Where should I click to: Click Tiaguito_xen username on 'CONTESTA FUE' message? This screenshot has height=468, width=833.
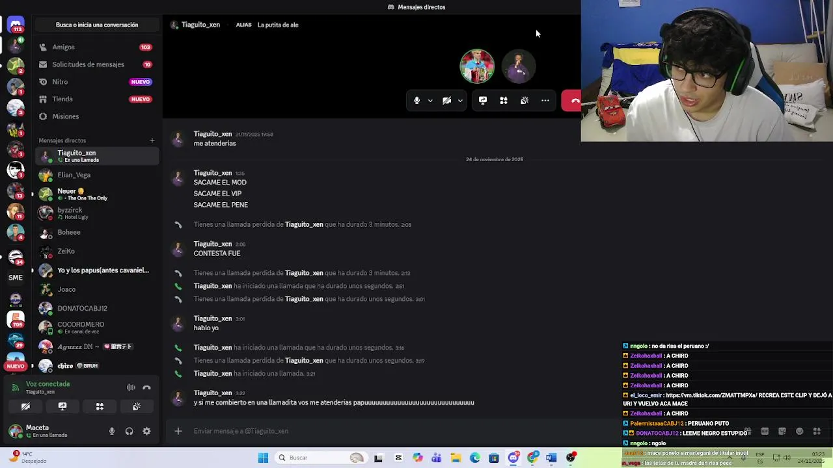click(213, 244)
